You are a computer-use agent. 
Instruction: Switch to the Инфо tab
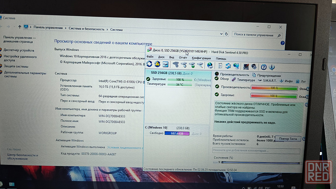(286, 81)
